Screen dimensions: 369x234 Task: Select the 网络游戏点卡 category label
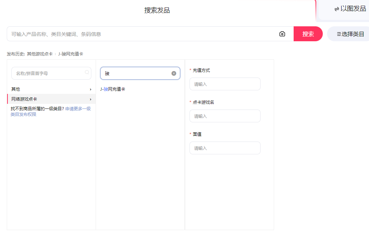click(24, 99)
